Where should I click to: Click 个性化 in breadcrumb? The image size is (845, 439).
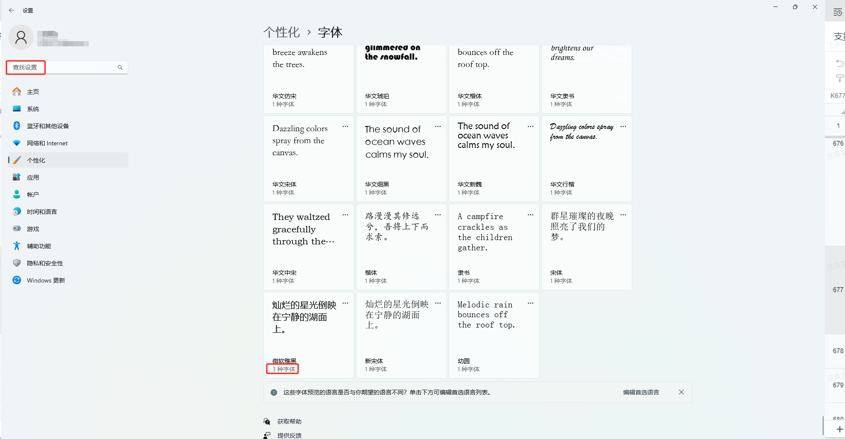[281, 32]
